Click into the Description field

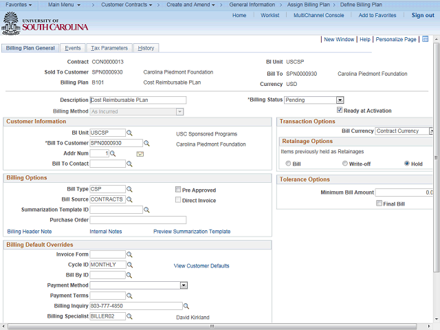click(138, 100)
